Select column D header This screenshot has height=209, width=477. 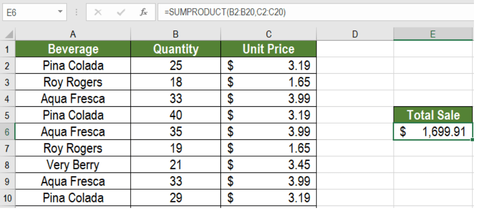click(355, 34)
